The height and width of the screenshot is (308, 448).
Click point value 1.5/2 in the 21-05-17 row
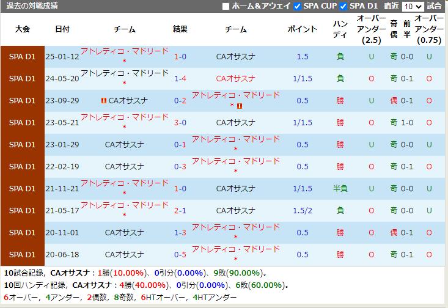pyautogui.click(x=303, y=211)
